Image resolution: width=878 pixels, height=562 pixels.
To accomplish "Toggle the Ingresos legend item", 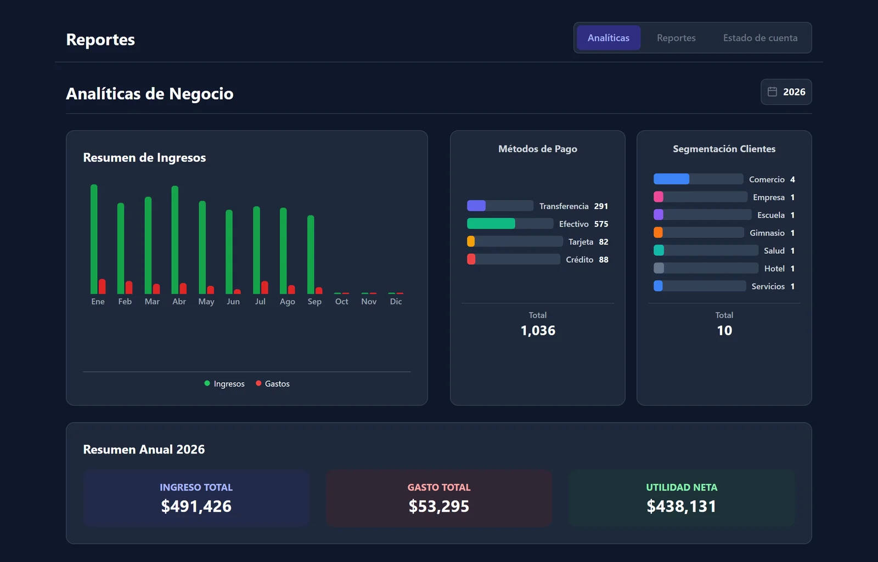I will pos(224,384).
